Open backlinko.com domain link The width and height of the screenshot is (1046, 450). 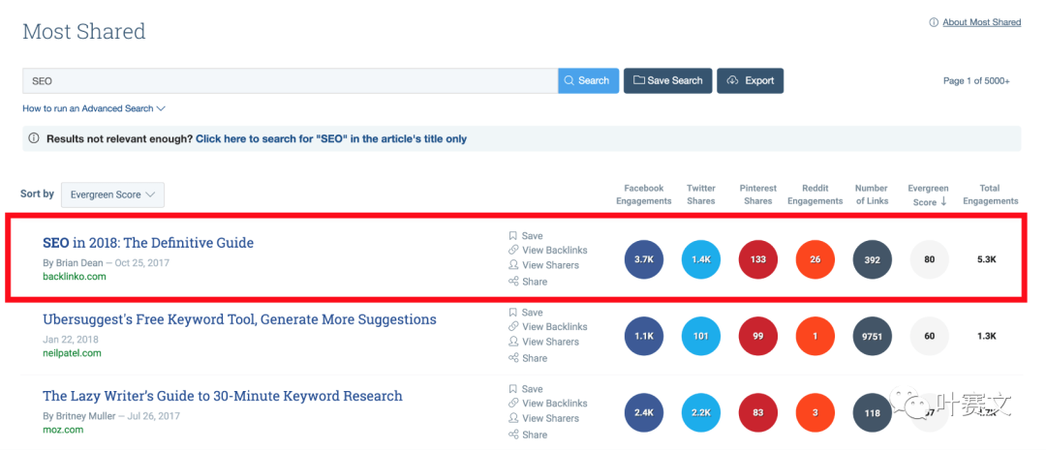click(x=74, y=276)
